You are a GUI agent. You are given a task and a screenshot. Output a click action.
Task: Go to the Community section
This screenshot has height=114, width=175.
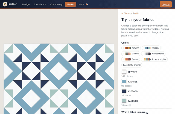(x=56, y=4)
